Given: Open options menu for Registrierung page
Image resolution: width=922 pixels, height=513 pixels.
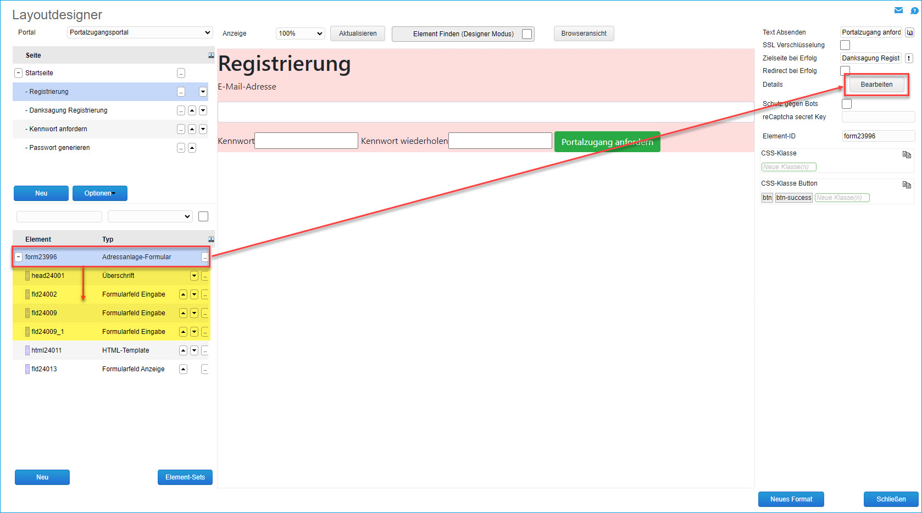Looking at the screenshot, I should pos(181,92).
